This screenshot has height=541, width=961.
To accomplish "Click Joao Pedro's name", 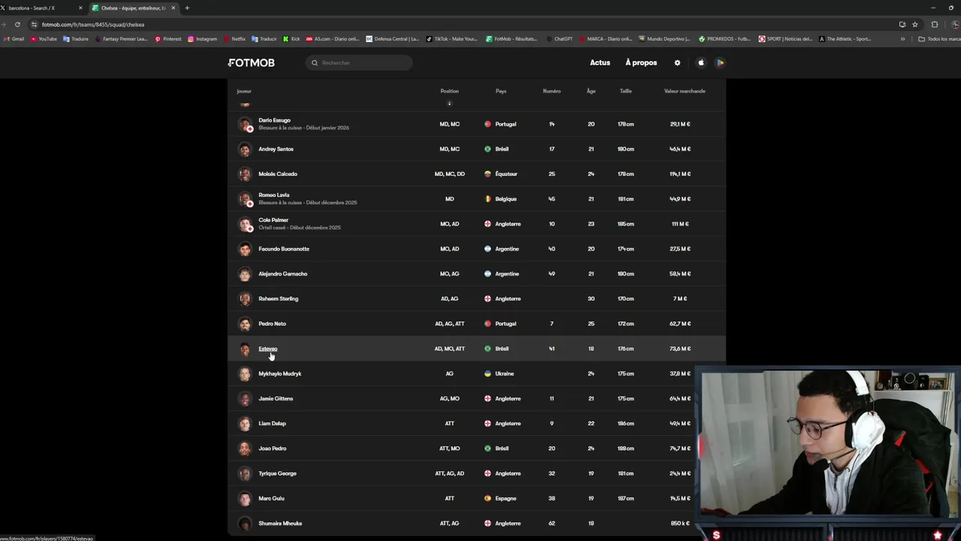I will pyautogui.click(x=273, y=449).
